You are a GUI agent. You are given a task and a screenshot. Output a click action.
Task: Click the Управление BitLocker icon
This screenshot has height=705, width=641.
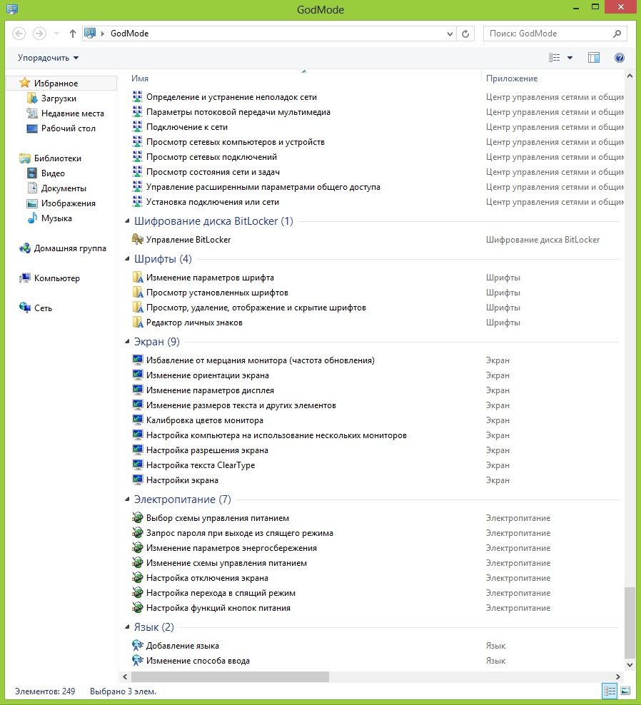(x=137, y=239)
